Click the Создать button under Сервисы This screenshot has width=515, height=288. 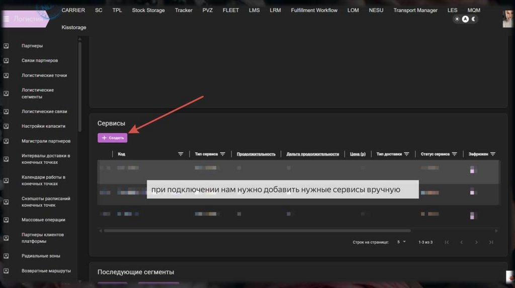[112, 138]
